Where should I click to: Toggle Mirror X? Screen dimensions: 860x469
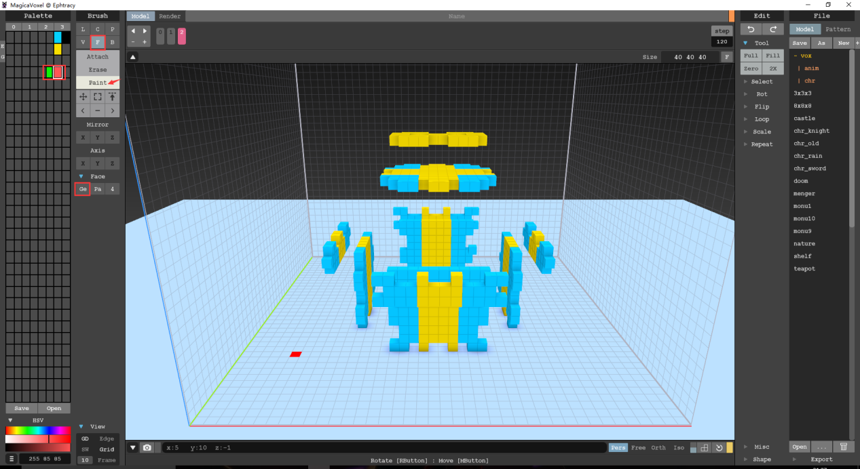pyautogui.click(x=83, y=138)
